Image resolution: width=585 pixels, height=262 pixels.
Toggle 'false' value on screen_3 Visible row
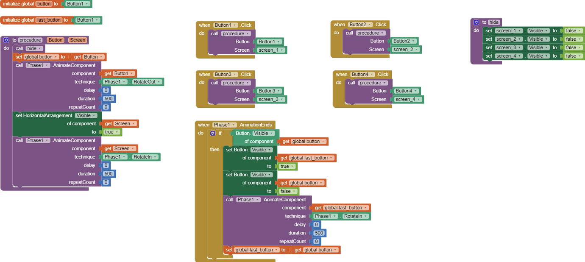coord(574,47)
